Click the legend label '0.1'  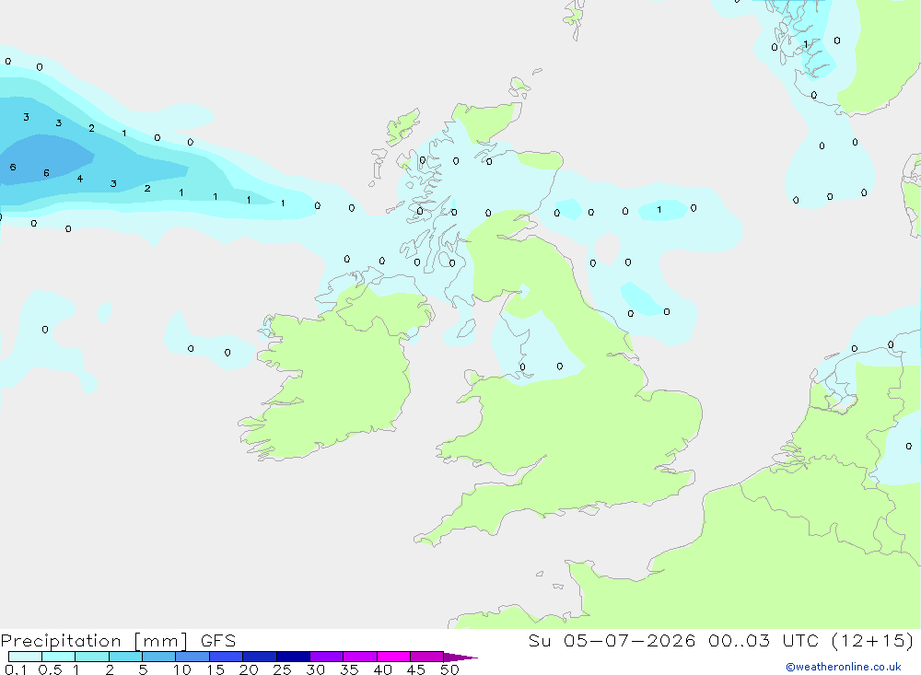click(x=16, y=669)
